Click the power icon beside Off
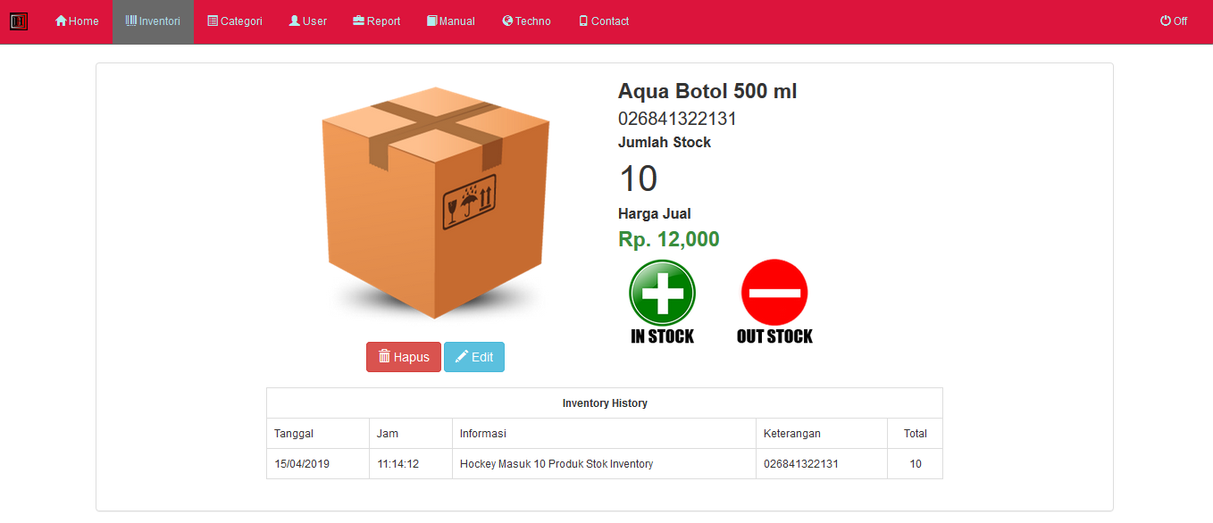 click(x=1166, y=21)
